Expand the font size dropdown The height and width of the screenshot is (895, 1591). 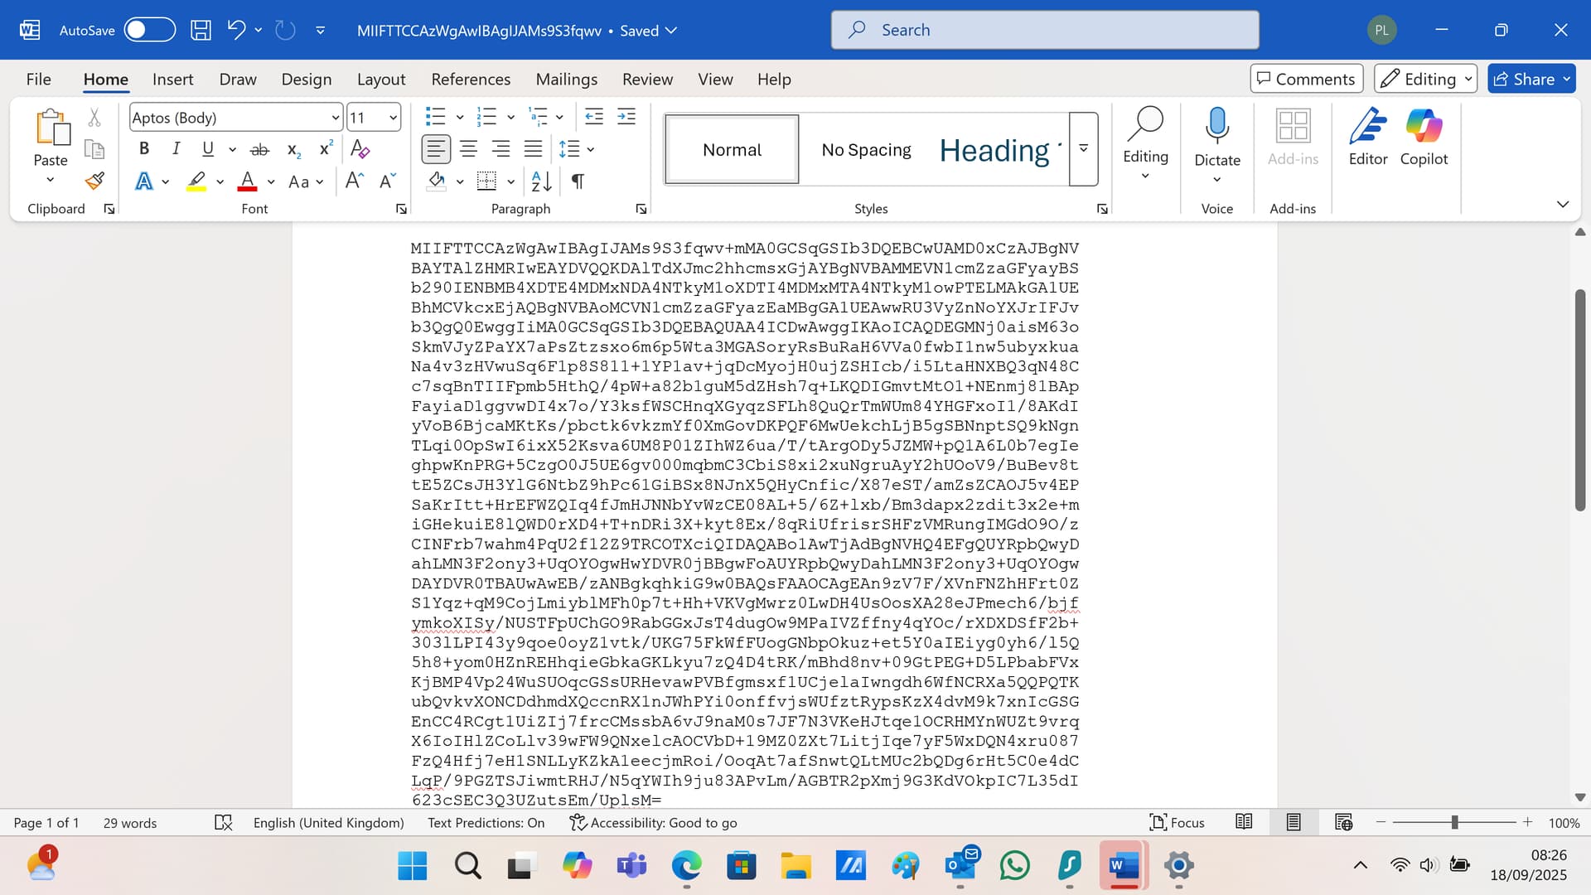click(394, 118)
